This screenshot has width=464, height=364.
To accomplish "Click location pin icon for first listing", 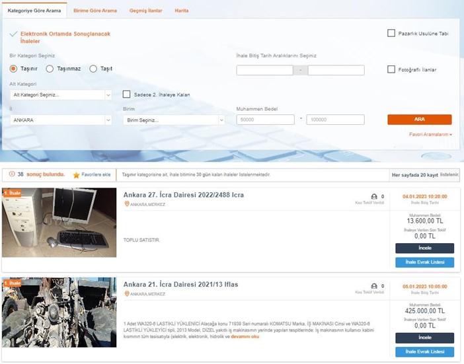I will (127, 204).
